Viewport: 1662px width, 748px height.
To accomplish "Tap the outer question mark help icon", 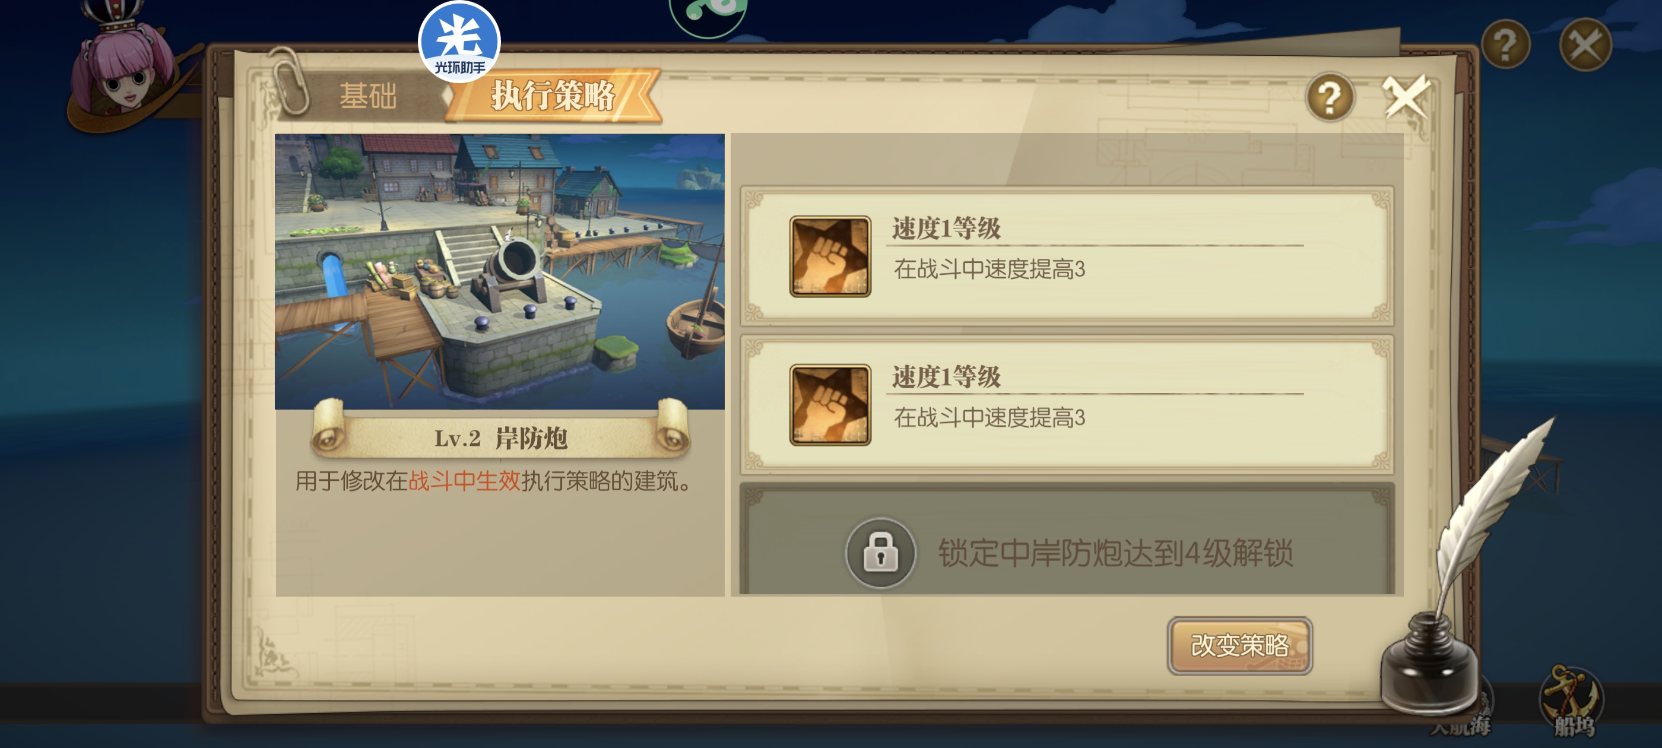I will coord(1505,44).
